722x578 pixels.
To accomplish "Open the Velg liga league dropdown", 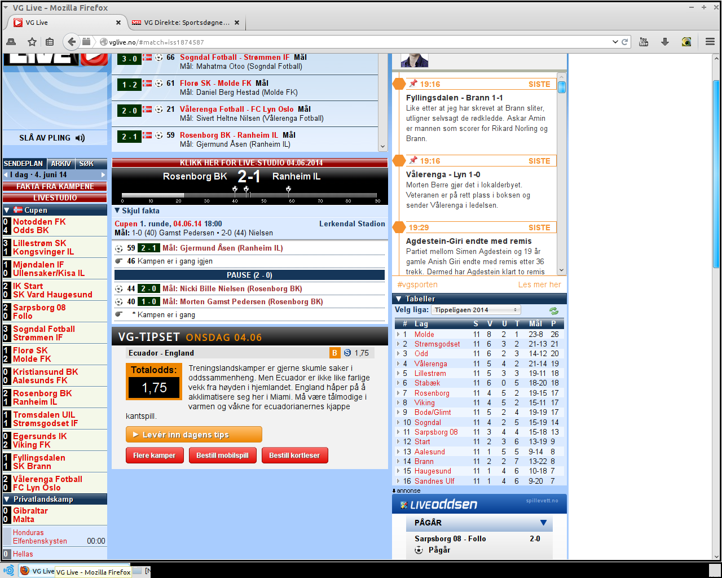I will [x=476, y=310].
